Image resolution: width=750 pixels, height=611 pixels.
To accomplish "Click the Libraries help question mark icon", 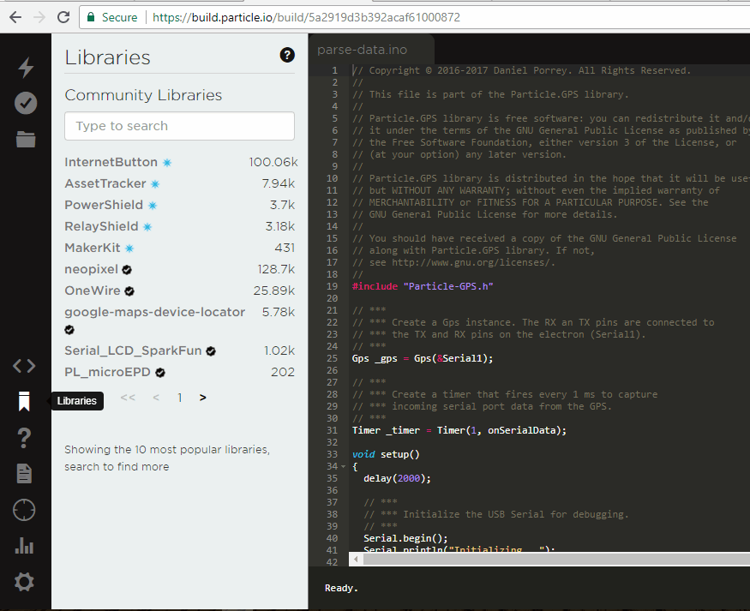I will tap(287, 55).
